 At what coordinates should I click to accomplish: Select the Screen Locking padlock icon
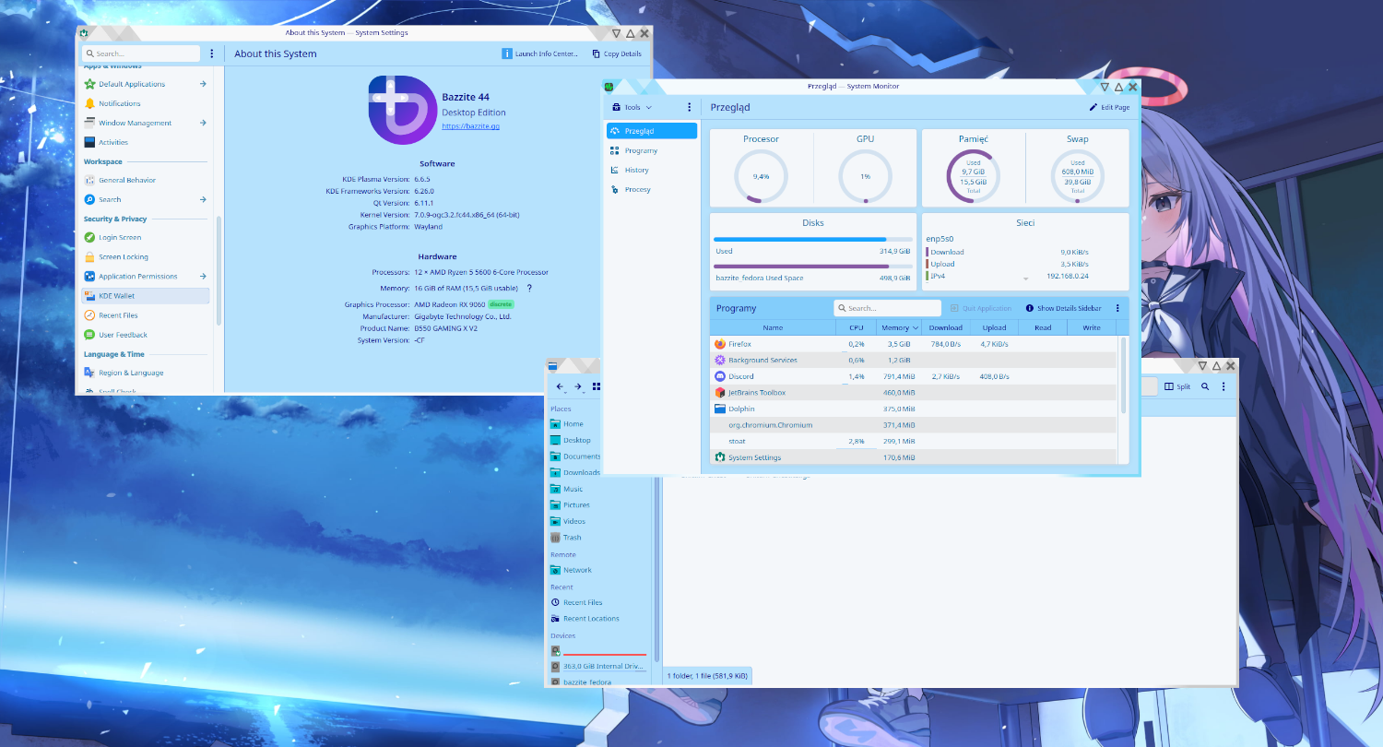click(x=90, y=257)
